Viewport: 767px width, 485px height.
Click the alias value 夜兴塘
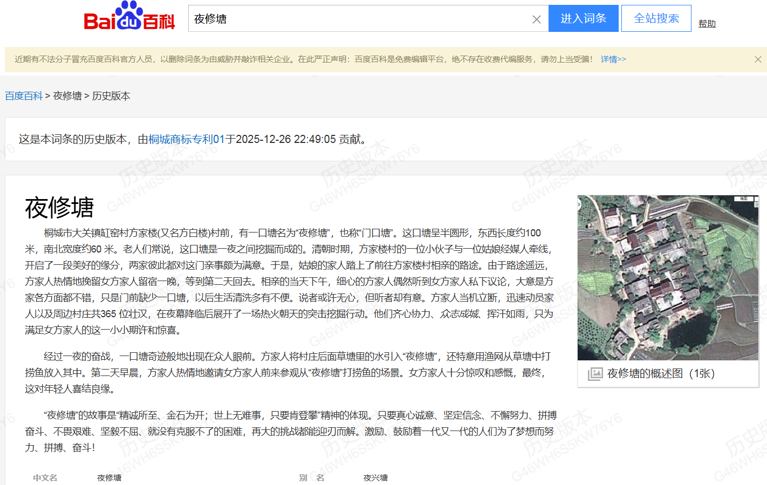click(x=375, y=477)
